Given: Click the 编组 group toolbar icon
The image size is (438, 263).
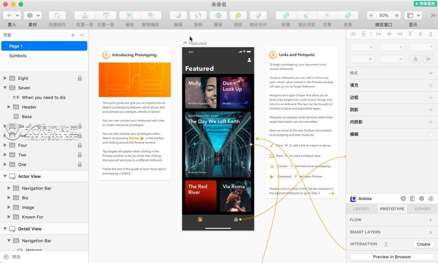Looking at the screenshot, I should (x=130, y=15).
